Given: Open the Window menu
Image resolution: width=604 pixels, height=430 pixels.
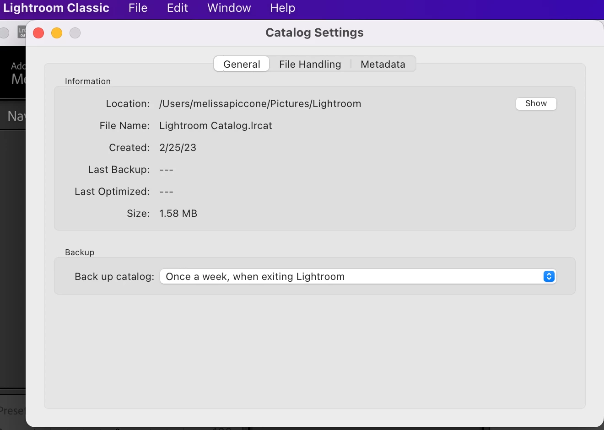Looking at the screenshot, I should point(229,8).
